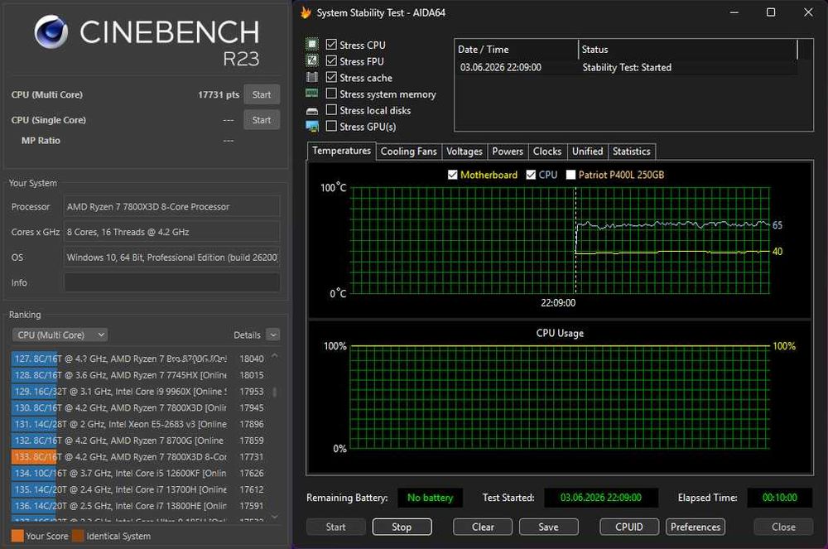Click the Test Started timestamp value
828x549 pixels.
pos(601,498)
